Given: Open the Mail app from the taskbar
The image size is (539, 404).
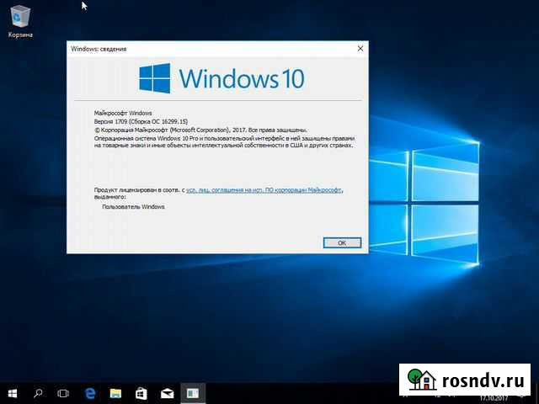Looking at the screenshot, I should point(167,393).
